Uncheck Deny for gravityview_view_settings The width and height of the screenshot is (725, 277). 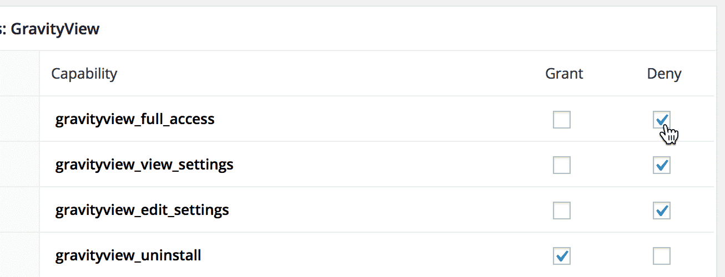pyautogui.click(x=662, y=165)
